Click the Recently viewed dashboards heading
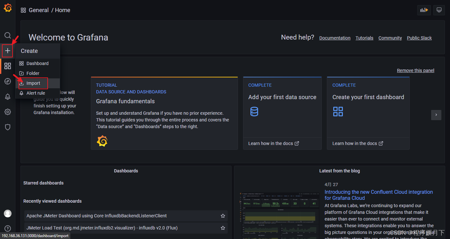The image size is (450, 239). 52,201
